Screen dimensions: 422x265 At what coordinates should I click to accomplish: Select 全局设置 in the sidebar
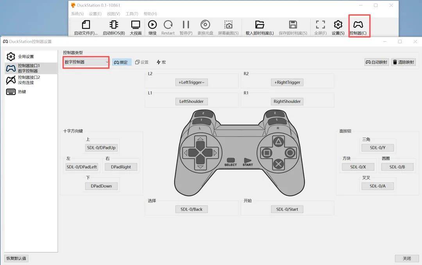[27, 57]
